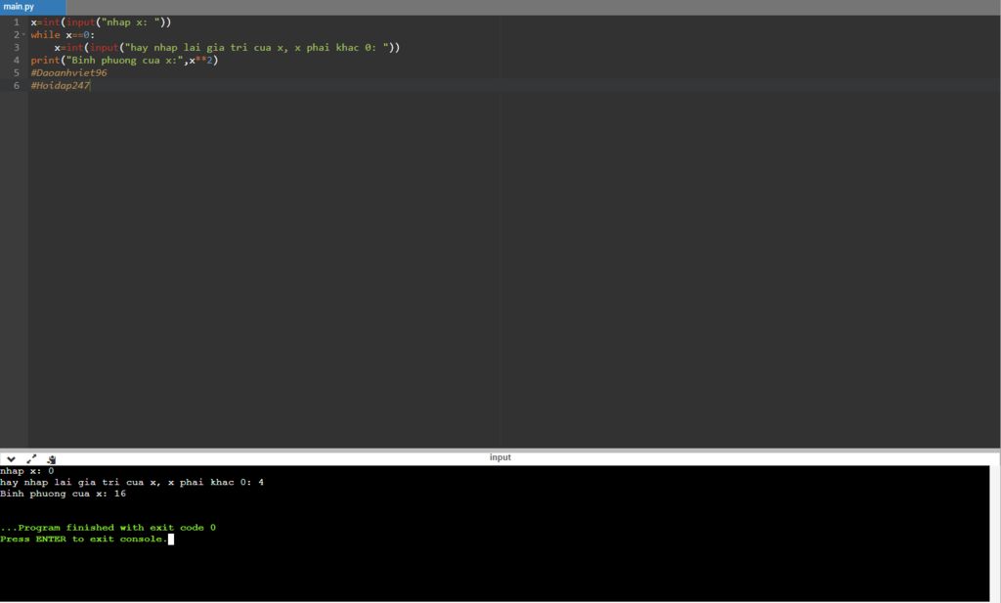Click "Program finished with exit code 0" message
The image size is (1001, 603).
[108, 528]
